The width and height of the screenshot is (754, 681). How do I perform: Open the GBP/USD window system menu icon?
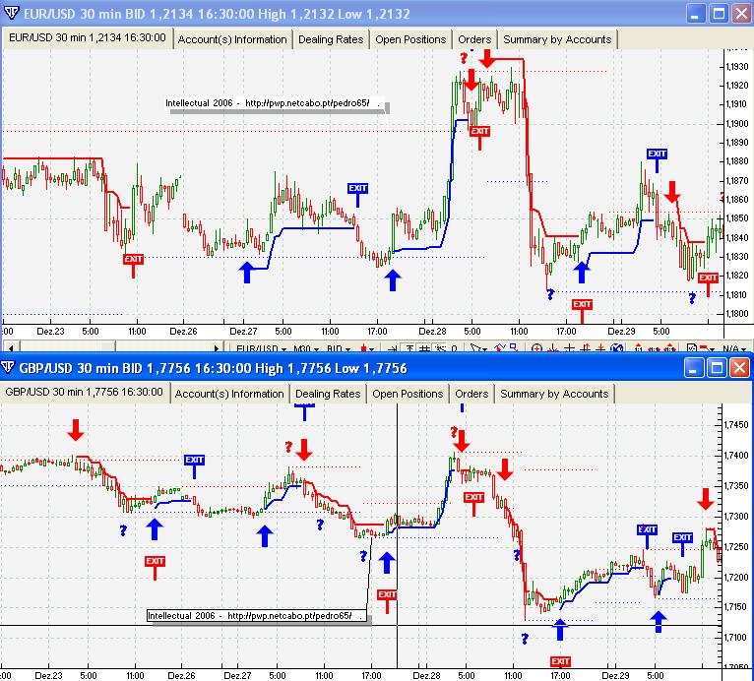[x=8, y=368]
